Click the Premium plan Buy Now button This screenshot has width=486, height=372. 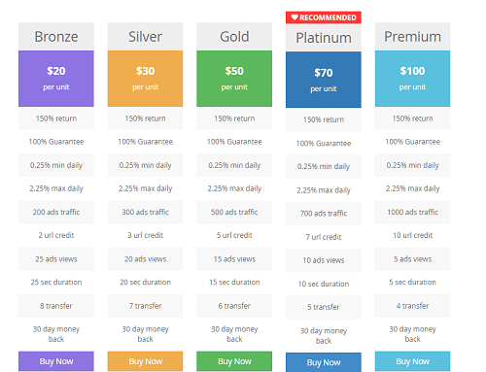(412, 361)
